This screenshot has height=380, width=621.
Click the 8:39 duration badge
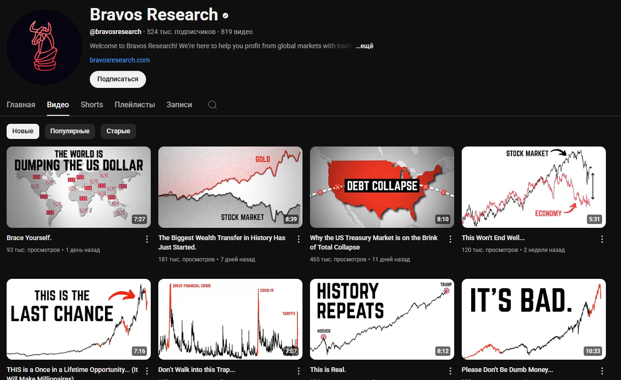pos(291,219)
